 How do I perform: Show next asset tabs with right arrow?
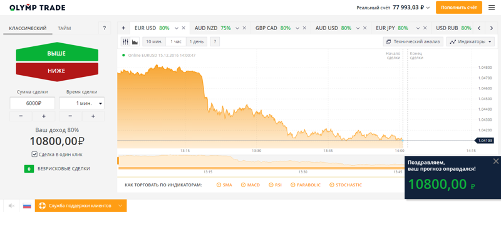[x=492, y=28]
